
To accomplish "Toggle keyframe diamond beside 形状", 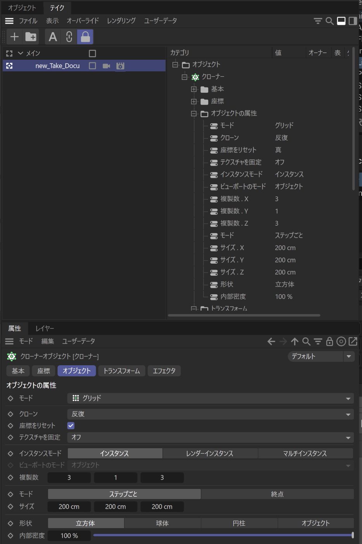I will click(x=10, y=523).
